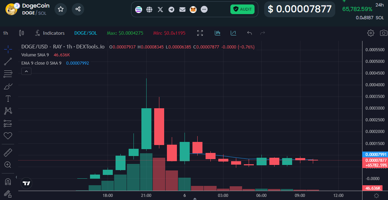Take chart snapshot with camera icon
The height and width of the screenshot is (200, 388).
click(384, 33)
